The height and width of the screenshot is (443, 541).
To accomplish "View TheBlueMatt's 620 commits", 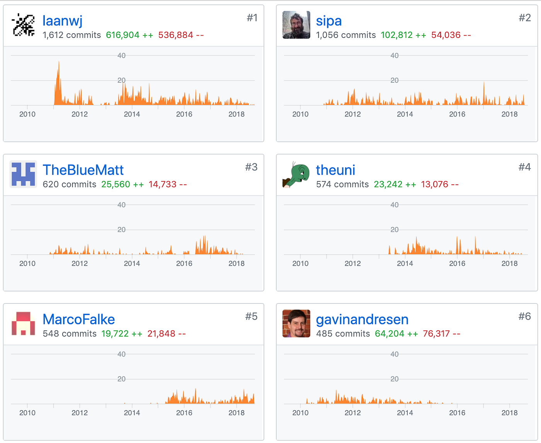I will (70, 184).
